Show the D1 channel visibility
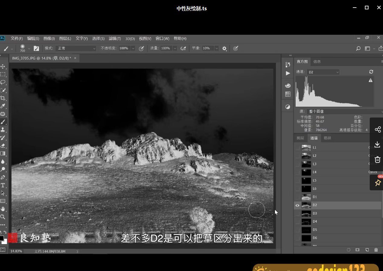This screenshot has height=271, width=383. click(x=297, y=197)
